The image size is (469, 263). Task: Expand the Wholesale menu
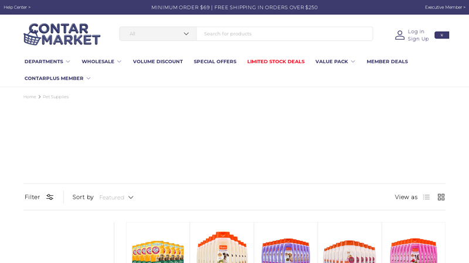point(101,61)
